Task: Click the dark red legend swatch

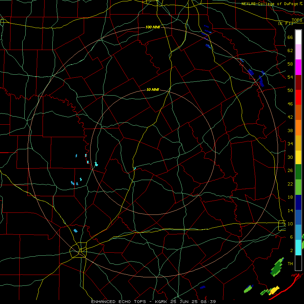Action: click(x=298, y=82)
